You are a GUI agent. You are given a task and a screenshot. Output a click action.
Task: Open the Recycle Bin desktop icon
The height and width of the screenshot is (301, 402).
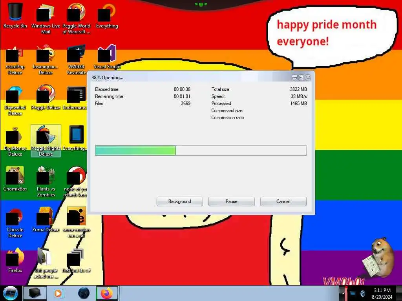click(x=15, y=15)
